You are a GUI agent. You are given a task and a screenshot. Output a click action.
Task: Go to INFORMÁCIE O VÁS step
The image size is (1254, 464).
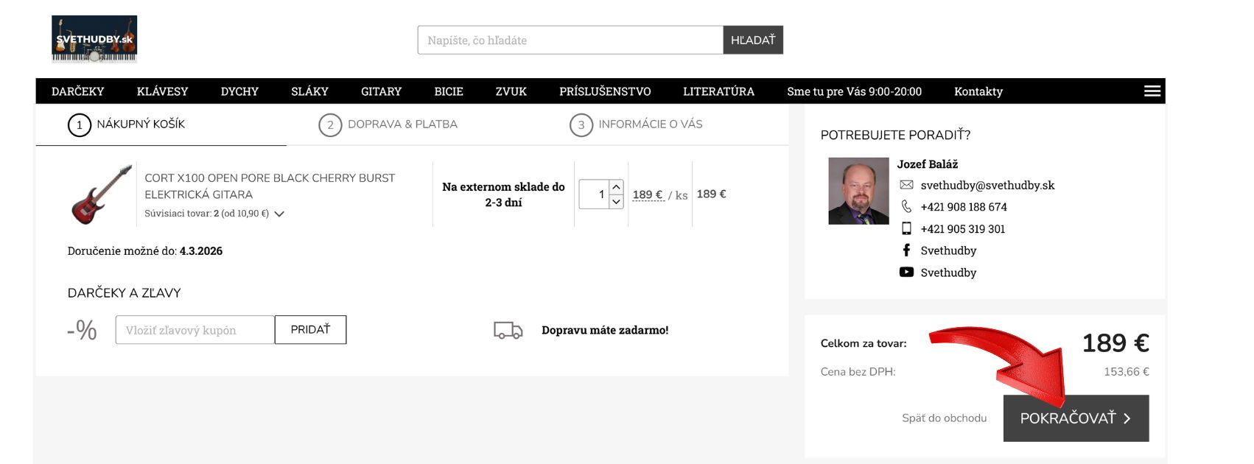click(x=651, y=124)
